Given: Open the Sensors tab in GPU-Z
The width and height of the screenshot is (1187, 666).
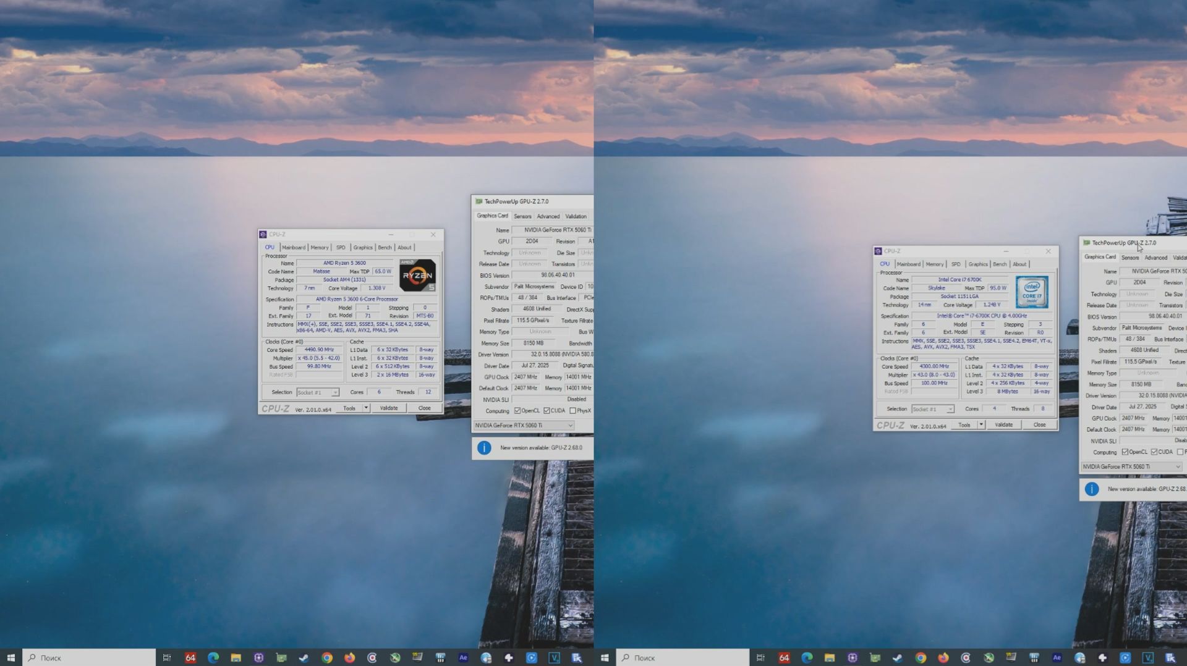Looking at the screenshot, I should pos(522,216).
